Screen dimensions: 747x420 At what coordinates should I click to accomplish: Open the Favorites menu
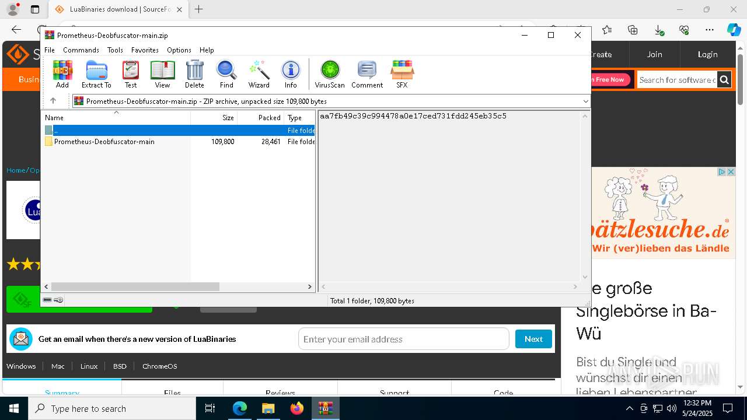pos(145,50)
